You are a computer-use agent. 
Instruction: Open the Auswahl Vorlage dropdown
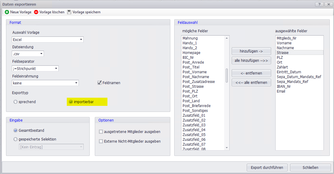(x=81, y=40)
